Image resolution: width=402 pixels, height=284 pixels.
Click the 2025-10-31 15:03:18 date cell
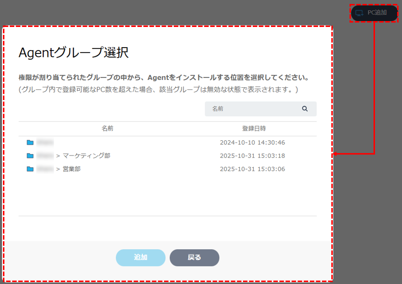(x=252, y=156)
